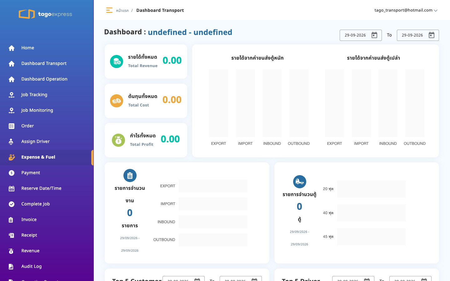Click the Order list icon
The image size is (450, 281).
[x=12, y=126]
